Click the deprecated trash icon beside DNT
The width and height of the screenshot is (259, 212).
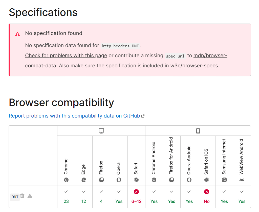click(22, 196)
